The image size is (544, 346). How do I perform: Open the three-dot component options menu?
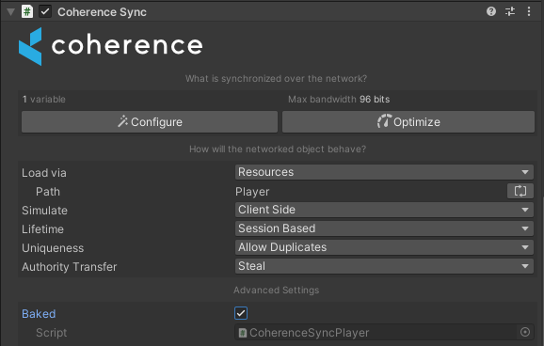[x=529, y=12]
